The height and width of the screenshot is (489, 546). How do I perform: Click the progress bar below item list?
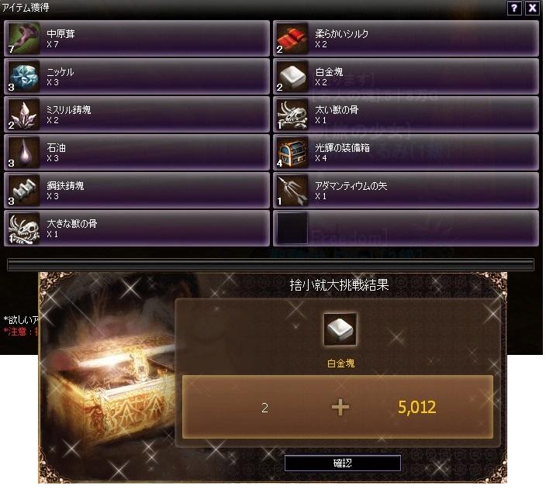click(270, 264)
